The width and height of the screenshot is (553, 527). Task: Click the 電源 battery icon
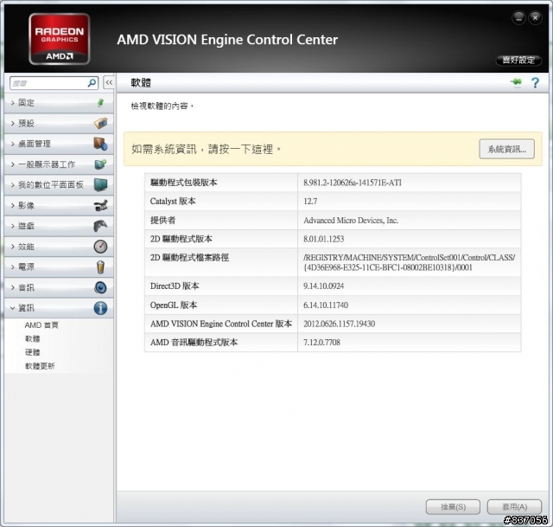(x=100, y=267)
